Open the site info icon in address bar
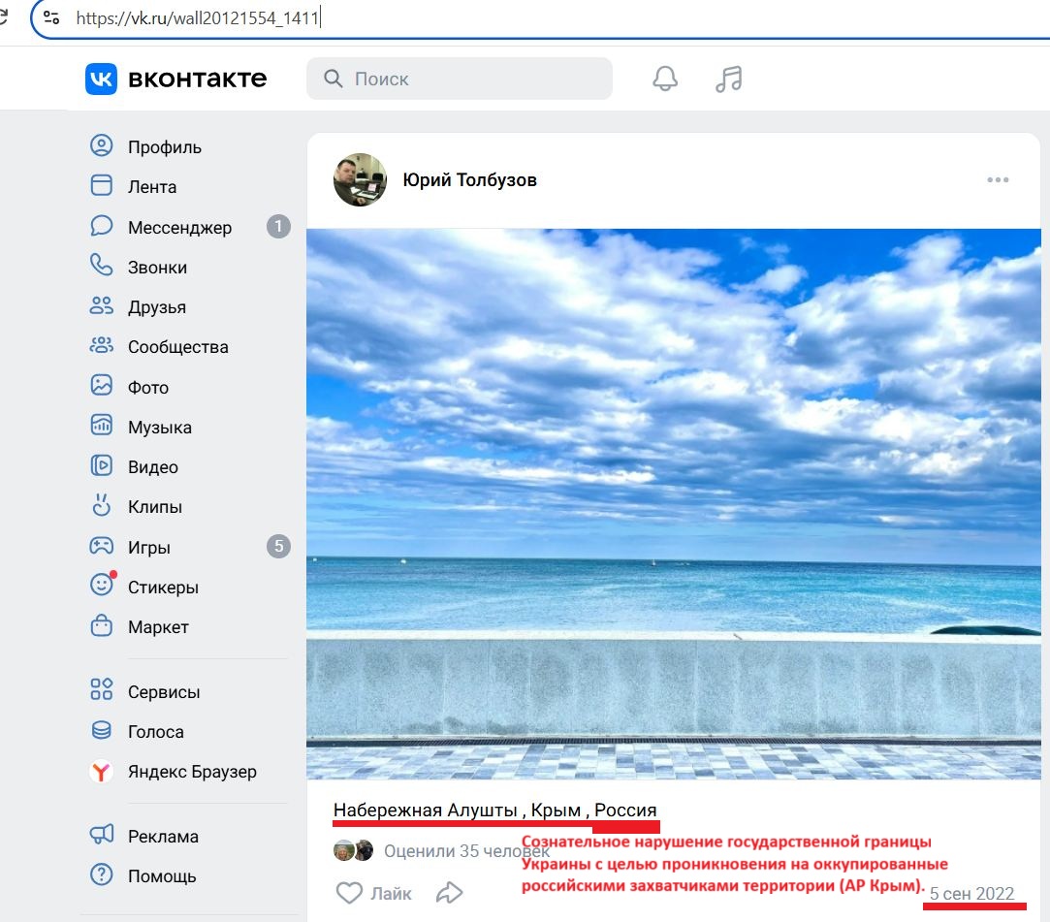The width and height of the screenshot is (1050, 922). 51,18
